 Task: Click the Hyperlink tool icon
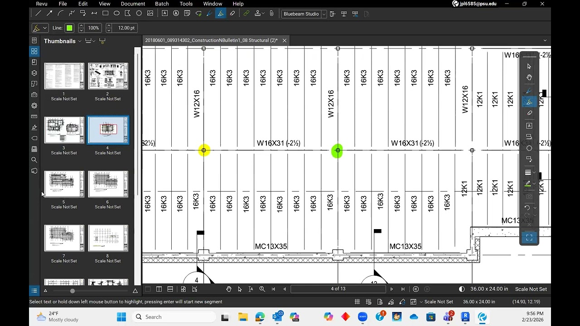tap(246, 14)
